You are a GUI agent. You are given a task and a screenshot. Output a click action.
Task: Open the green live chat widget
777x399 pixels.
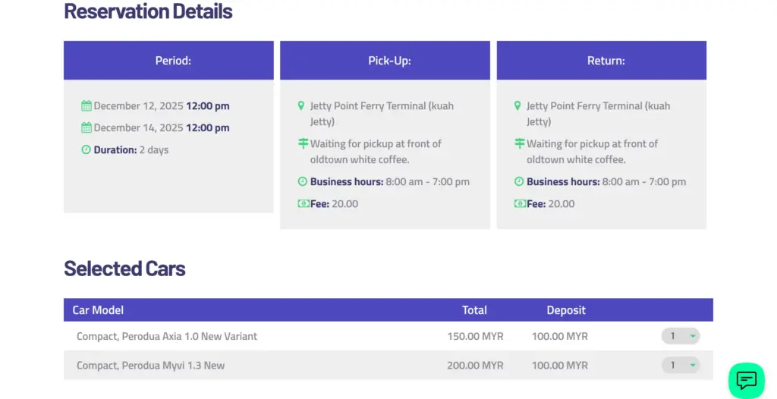click(746, 380)
